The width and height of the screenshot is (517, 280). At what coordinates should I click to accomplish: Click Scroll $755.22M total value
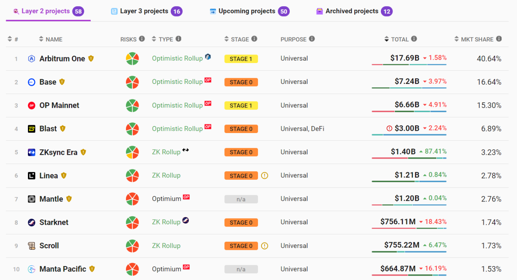[x=402, y=245]
